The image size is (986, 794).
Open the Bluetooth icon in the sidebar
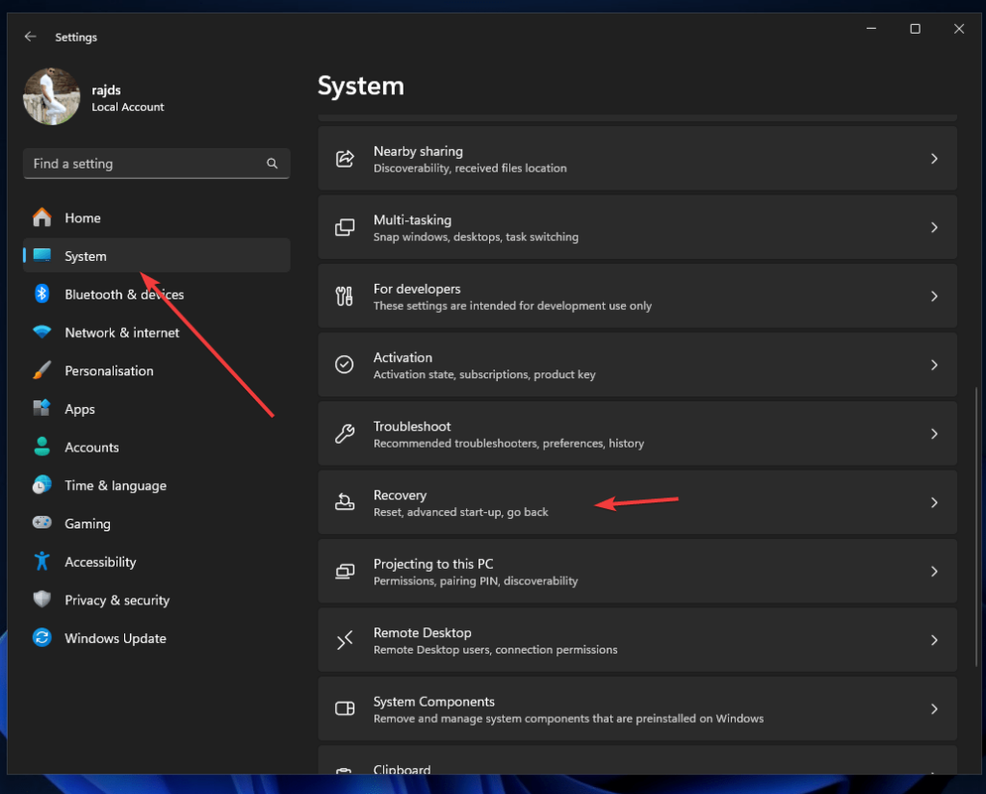[42, 294]
